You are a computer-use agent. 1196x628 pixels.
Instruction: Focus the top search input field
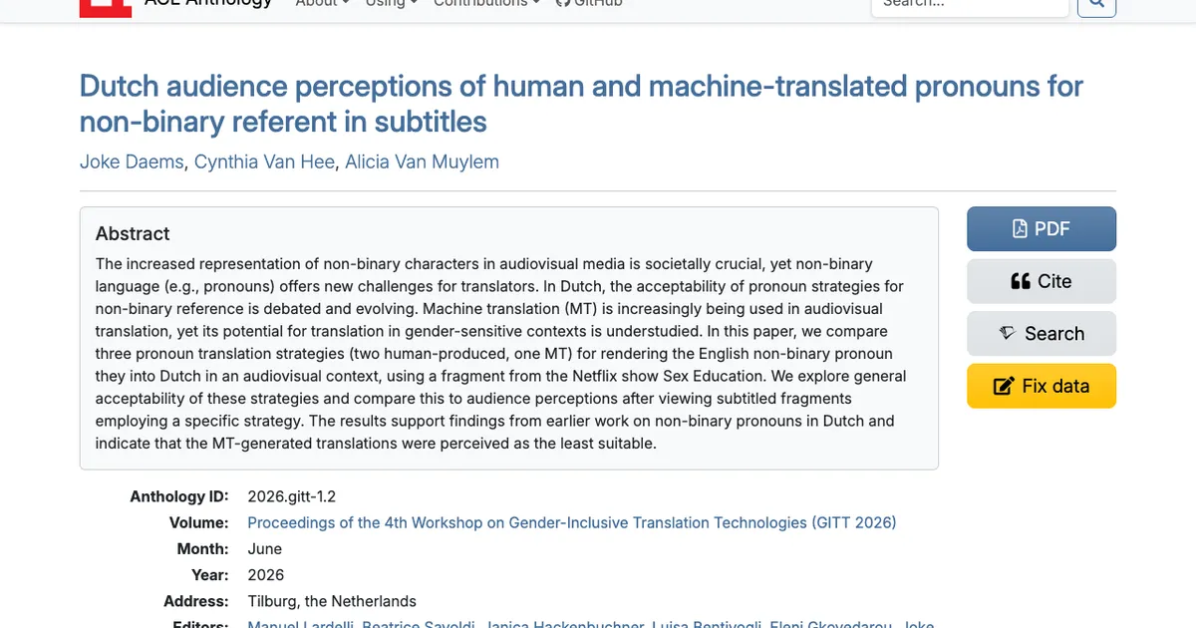970,4
